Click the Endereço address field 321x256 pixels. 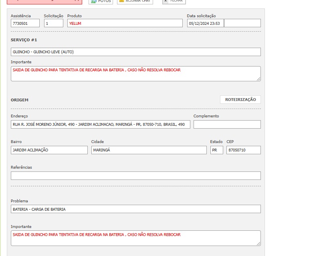tap(100, 125)
